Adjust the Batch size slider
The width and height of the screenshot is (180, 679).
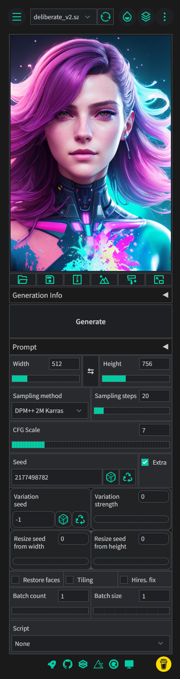132,611
